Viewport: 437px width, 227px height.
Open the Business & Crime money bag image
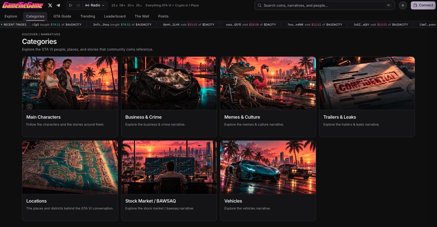pos(169,83)
